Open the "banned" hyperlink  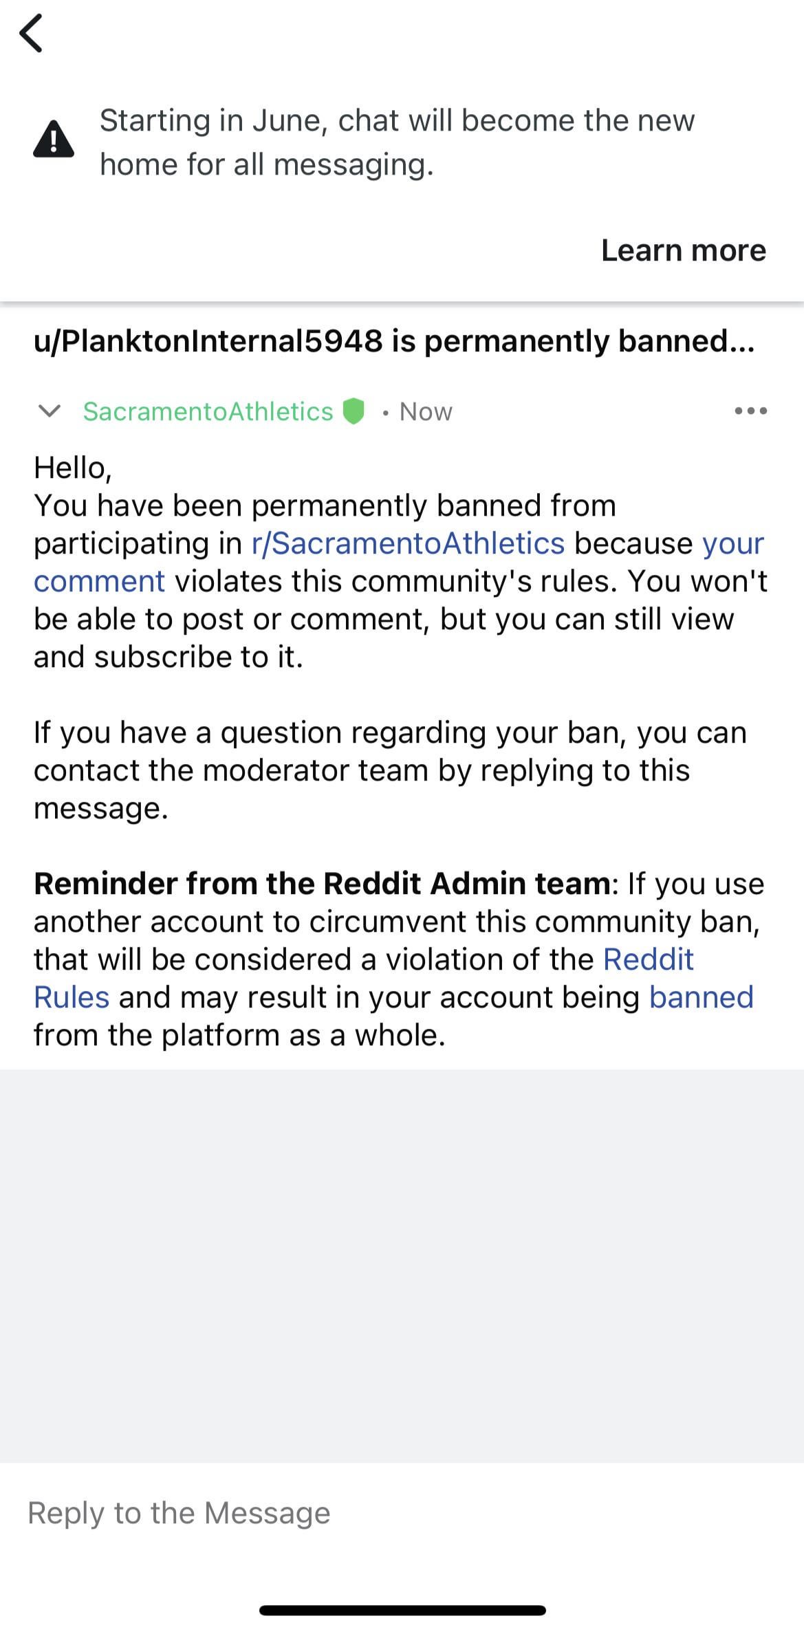pos(701,997)
